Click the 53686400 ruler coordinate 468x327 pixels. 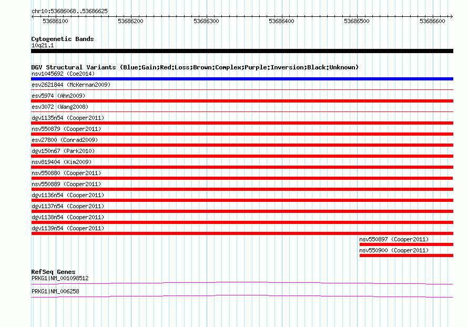click(281, 21)
